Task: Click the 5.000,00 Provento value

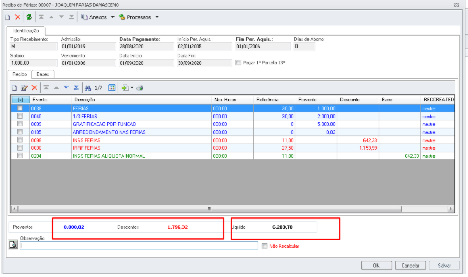Action: (326, 124)
